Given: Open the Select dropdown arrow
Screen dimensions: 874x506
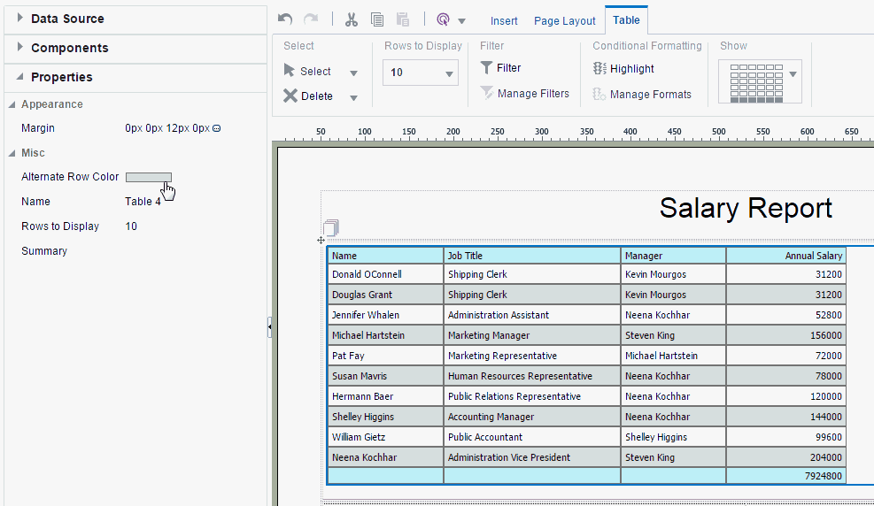Looking at the screenshot, I should [353, 73].
